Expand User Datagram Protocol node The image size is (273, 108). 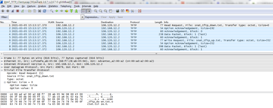tap(2, 67)
